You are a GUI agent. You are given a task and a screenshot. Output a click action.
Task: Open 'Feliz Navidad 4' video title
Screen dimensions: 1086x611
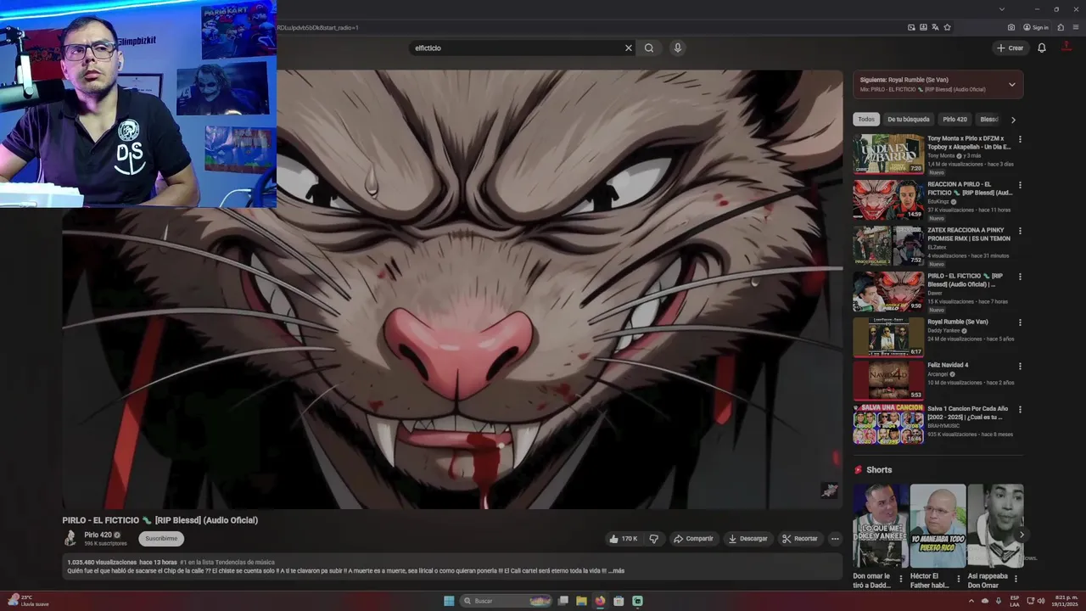(x=948, y=365)
